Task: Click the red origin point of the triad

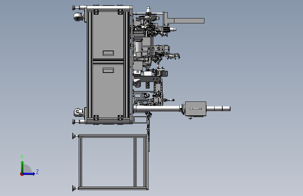Action: click(x=22, y=174)
